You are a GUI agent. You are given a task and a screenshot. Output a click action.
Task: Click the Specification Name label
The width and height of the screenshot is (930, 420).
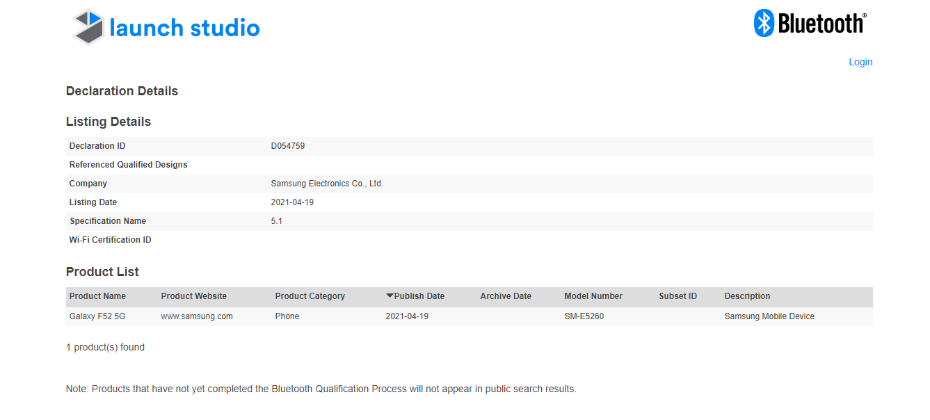point(108,221)
